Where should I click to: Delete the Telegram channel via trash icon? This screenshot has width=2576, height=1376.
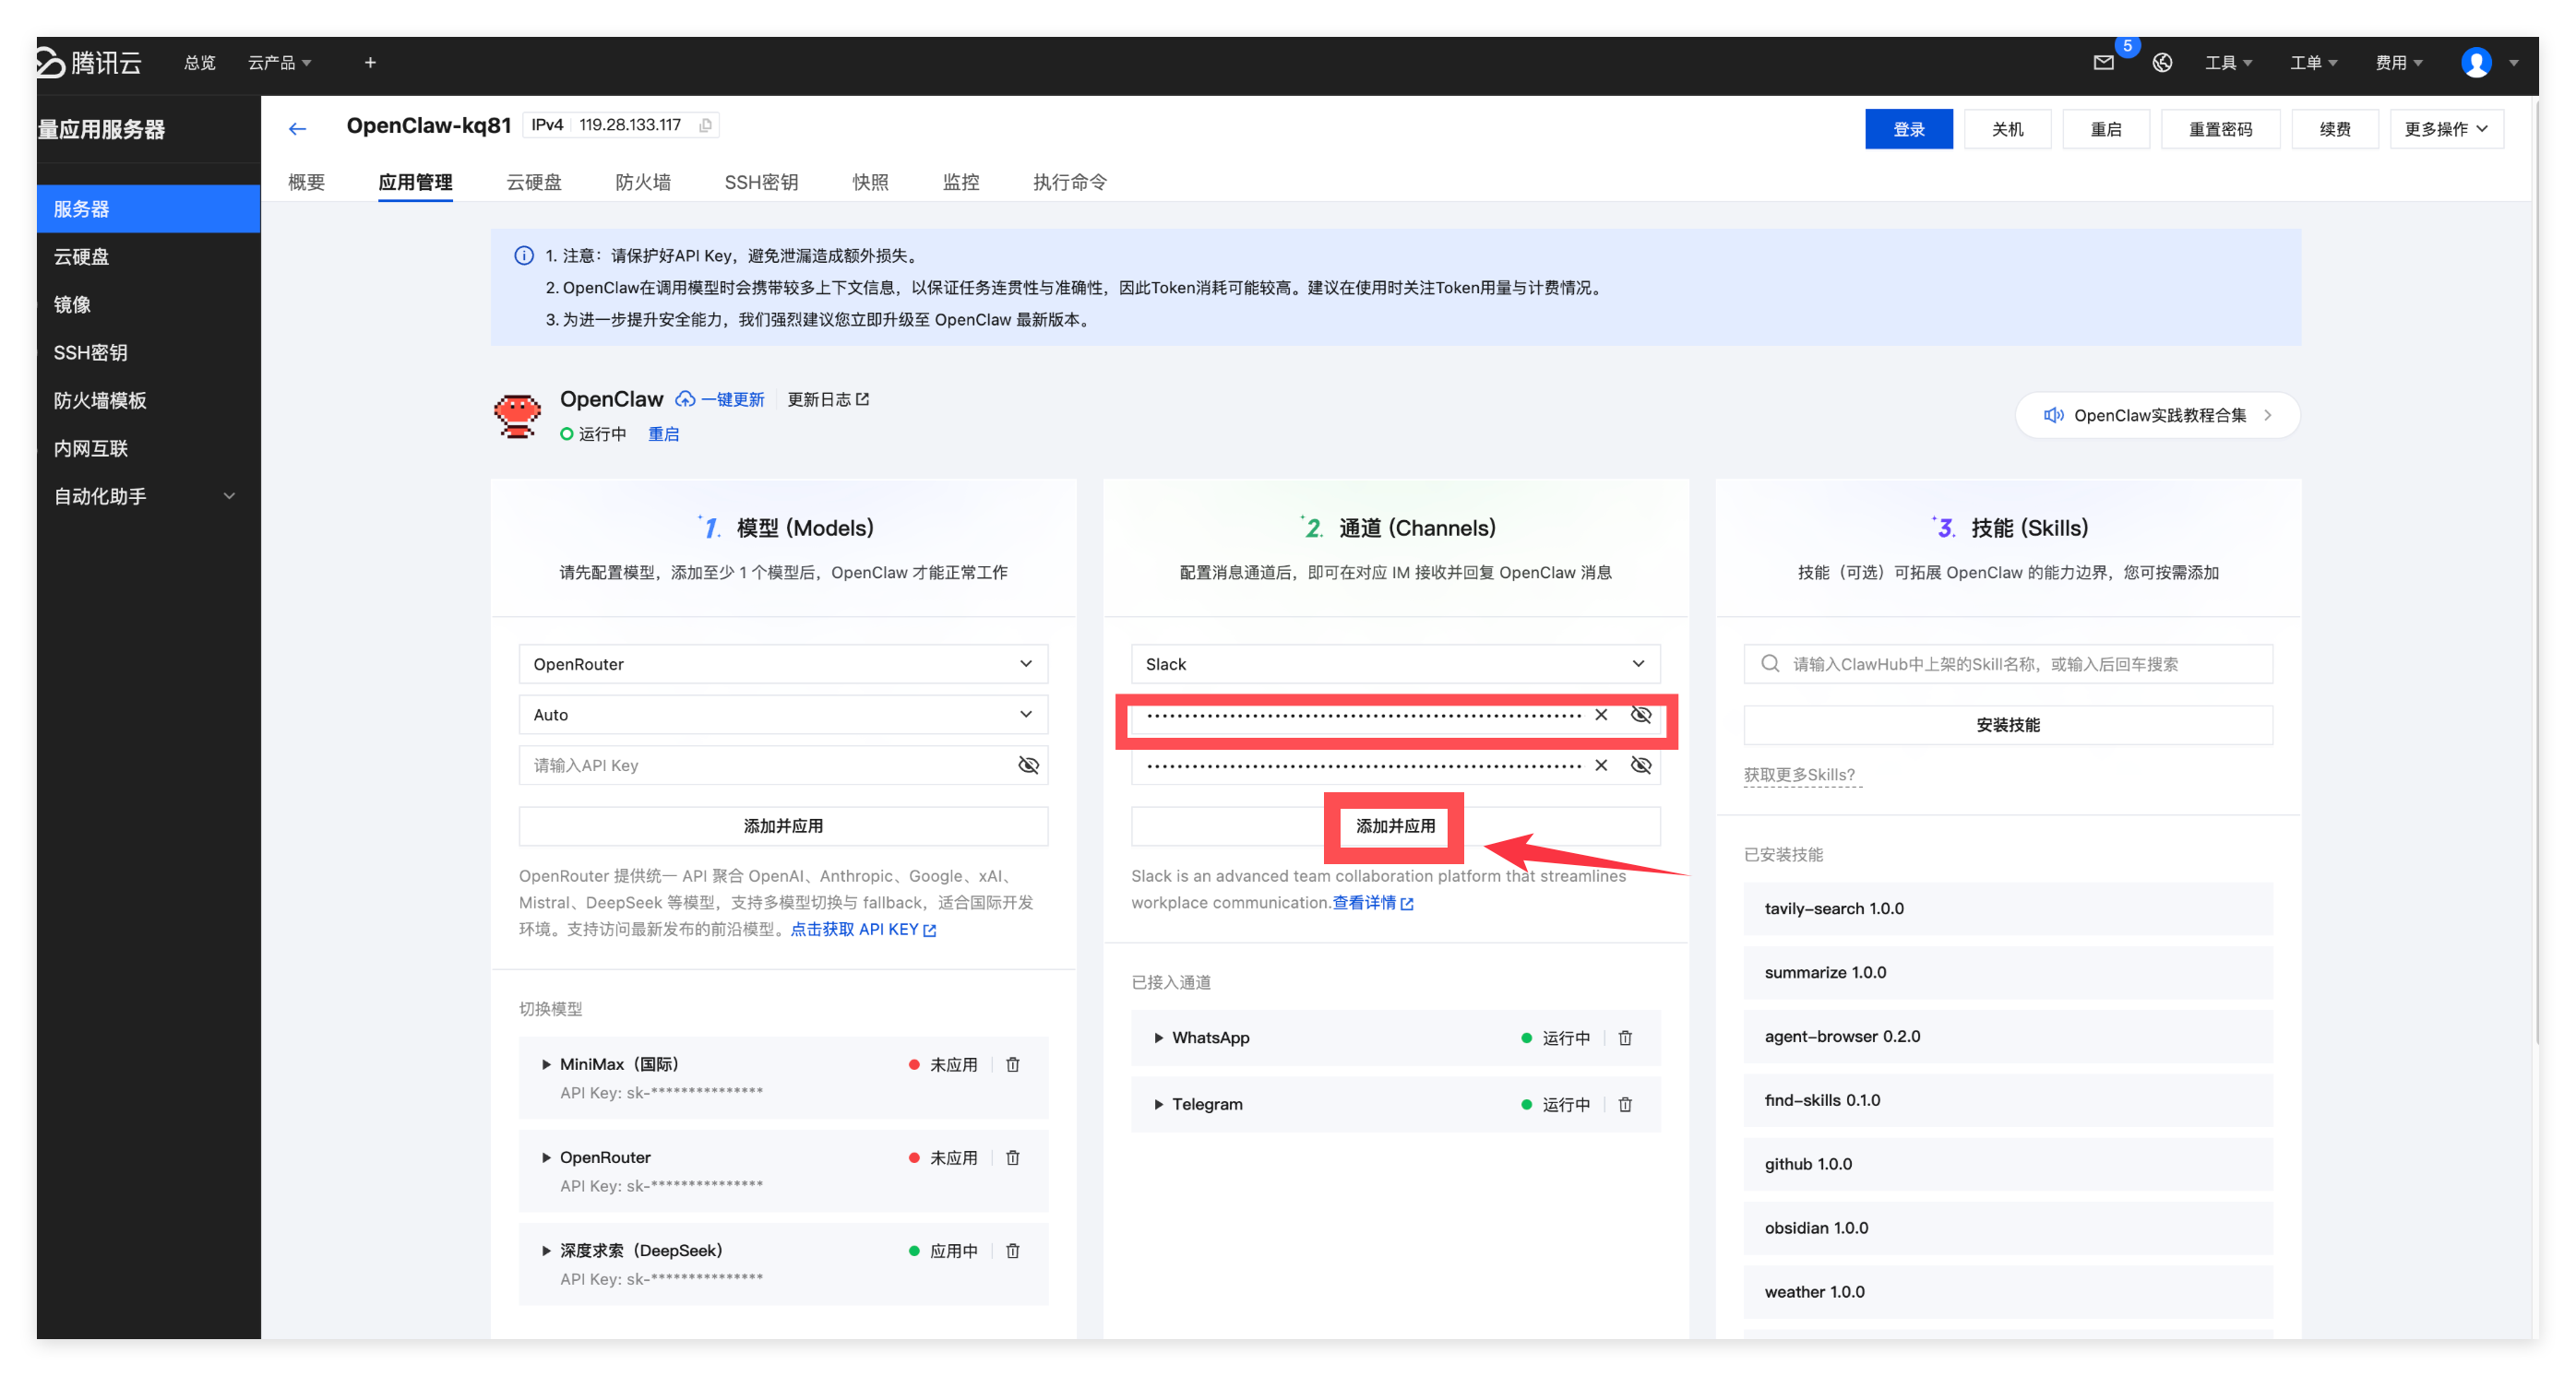[x=1625, y=1104]
